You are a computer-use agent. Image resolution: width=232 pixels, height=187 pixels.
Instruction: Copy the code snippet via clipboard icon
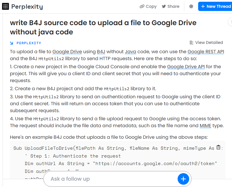[x=219, y=147]
